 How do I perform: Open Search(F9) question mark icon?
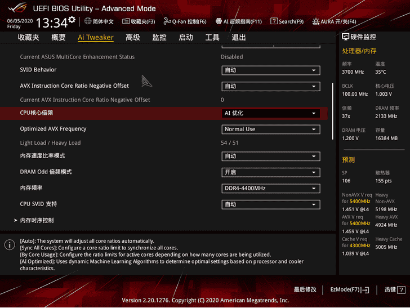(274, 21)
